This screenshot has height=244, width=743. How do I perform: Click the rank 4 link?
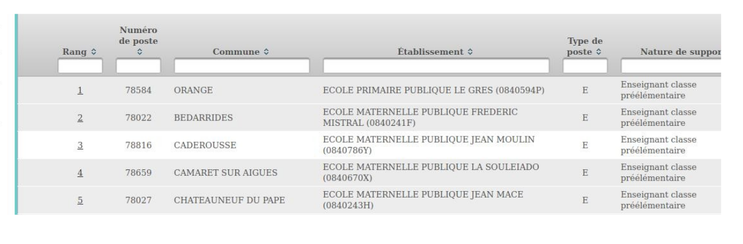click(x=80, y=173)
